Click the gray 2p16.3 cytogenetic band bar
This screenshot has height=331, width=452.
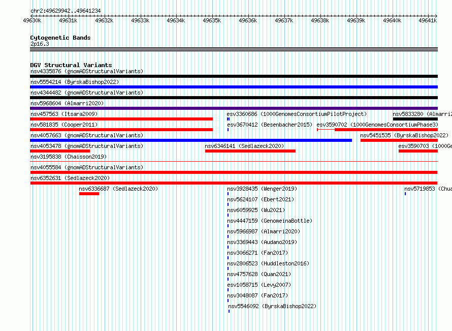click(234, 49)
